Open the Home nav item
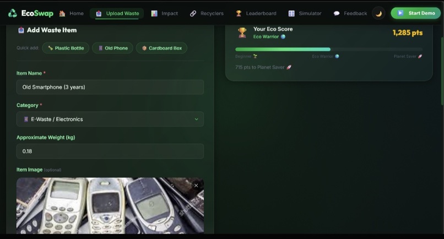Viewport: 444px width, 239px height. (x=72, y=13)
